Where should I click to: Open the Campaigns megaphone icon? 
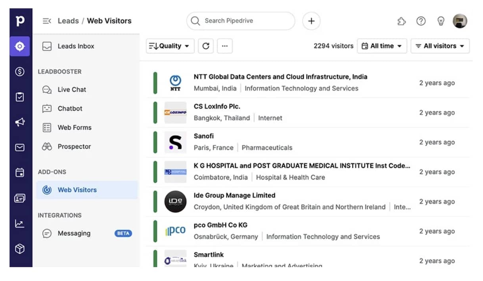[20, 122]
